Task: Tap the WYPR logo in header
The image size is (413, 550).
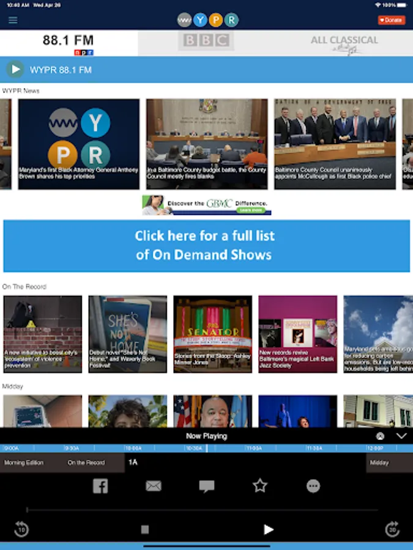Action: (208, 20)
